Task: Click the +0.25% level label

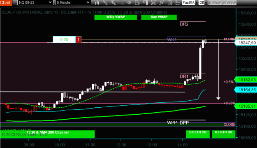Action: pos(229,103)
